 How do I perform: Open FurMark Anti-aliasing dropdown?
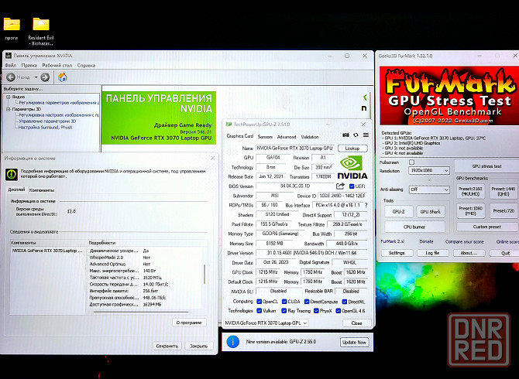pyautogui.click(x=429, y=189)
